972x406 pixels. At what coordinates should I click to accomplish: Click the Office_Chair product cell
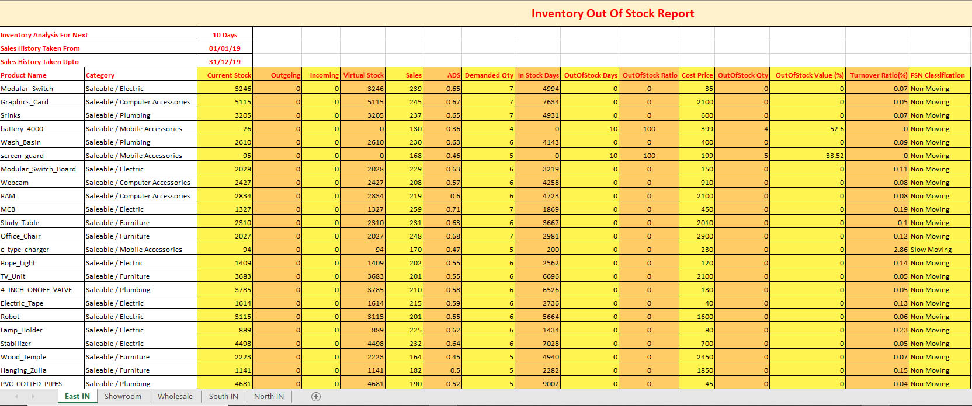(42, 235)
